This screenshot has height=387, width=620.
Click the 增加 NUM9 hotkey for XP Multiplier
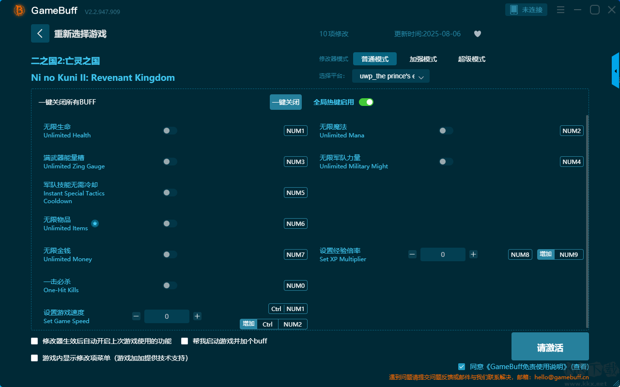(x=560, y=254)
